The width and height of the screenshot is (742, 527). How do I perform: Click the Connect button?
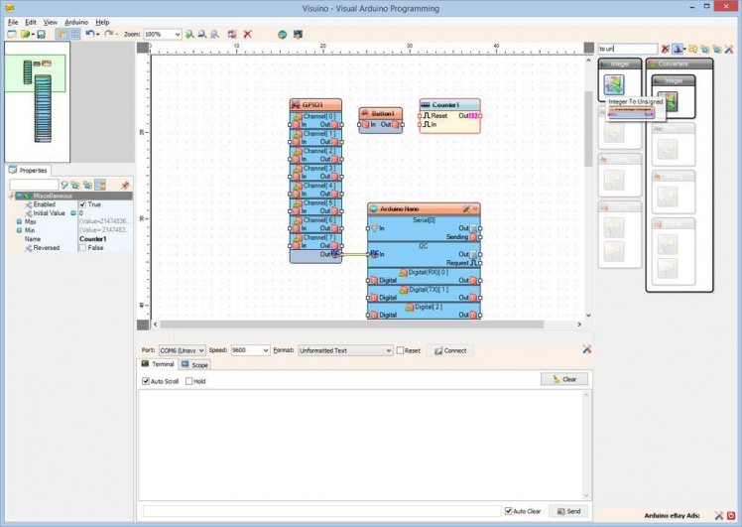pos(450,350)
